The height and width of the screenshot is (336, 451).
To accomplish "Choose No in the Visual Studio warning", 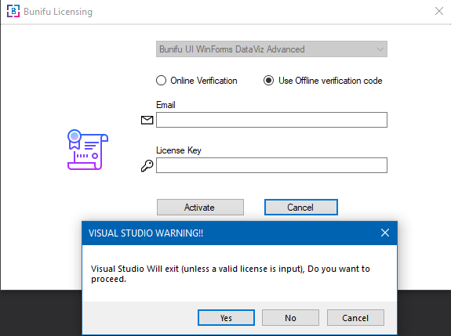I will point(290,318).
